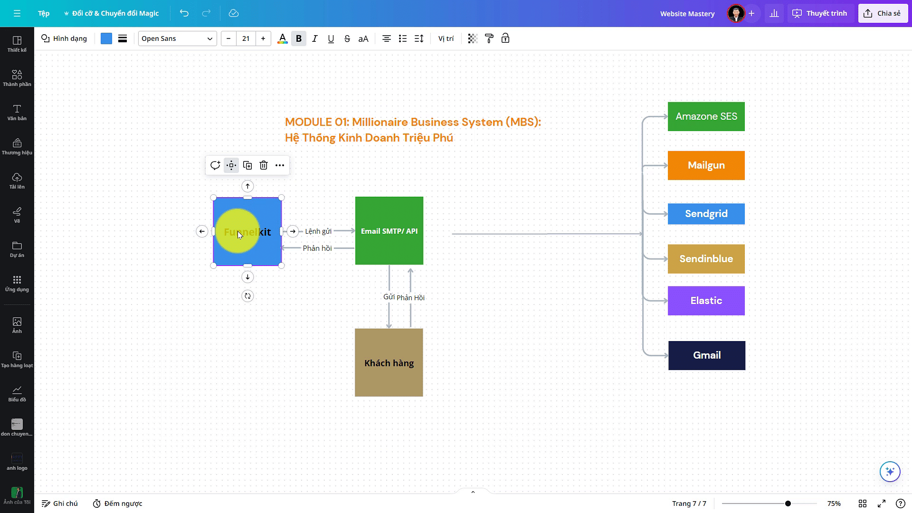This screenshot has height=513, width=912.
Task: Adjust the zoom slider handle
Action: [788, 503]
